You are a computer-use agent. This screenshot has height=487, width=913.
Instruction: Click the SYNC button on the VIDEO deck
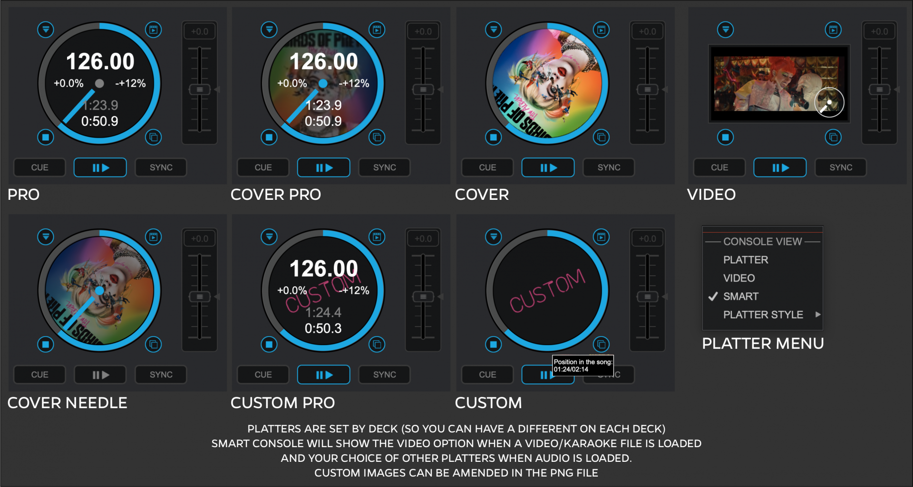tap(841, 168)
